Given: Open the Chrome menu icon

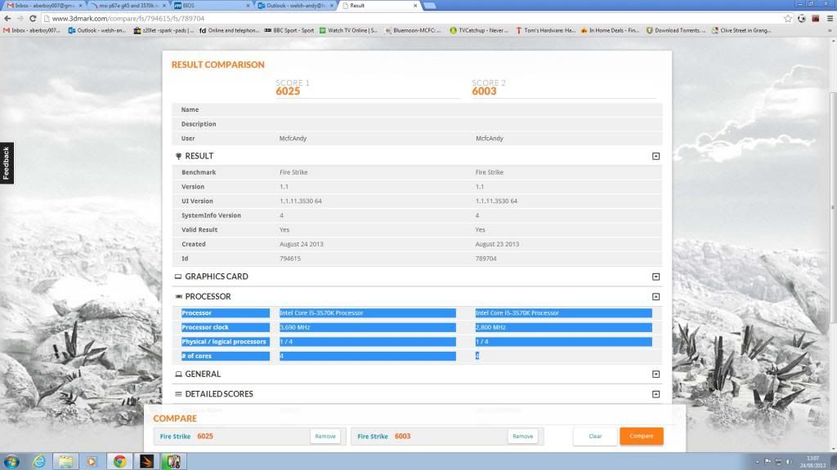Looking at the screenshot, I should click(830, 18).
